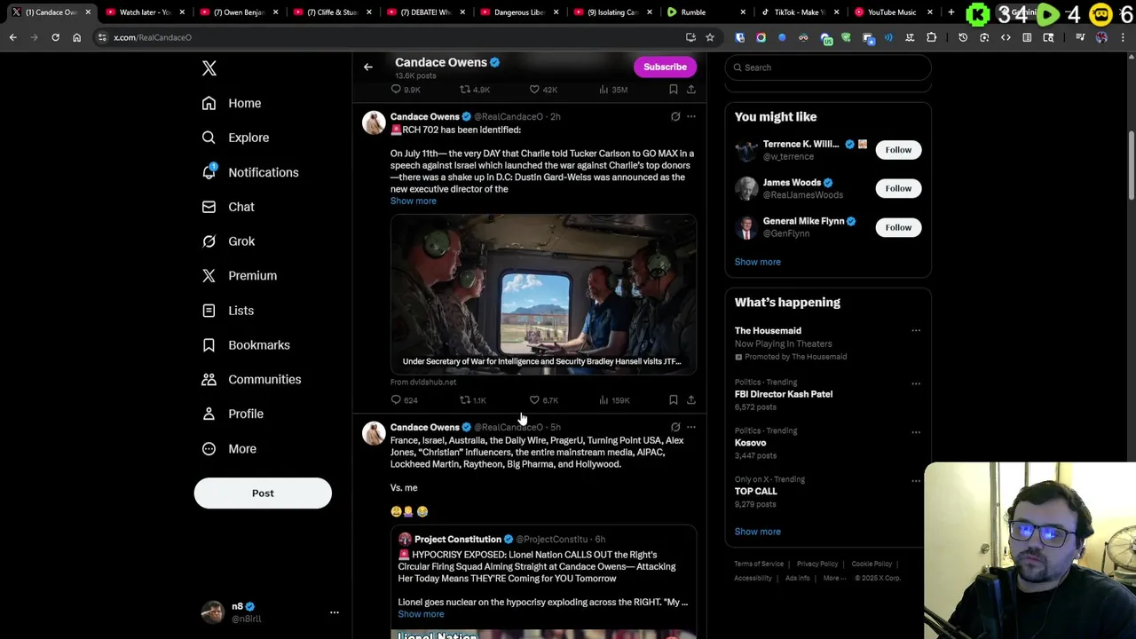Open the helicopter interior image
The width and height of the screenshot is (1136, 639).
tap(543, 294)
